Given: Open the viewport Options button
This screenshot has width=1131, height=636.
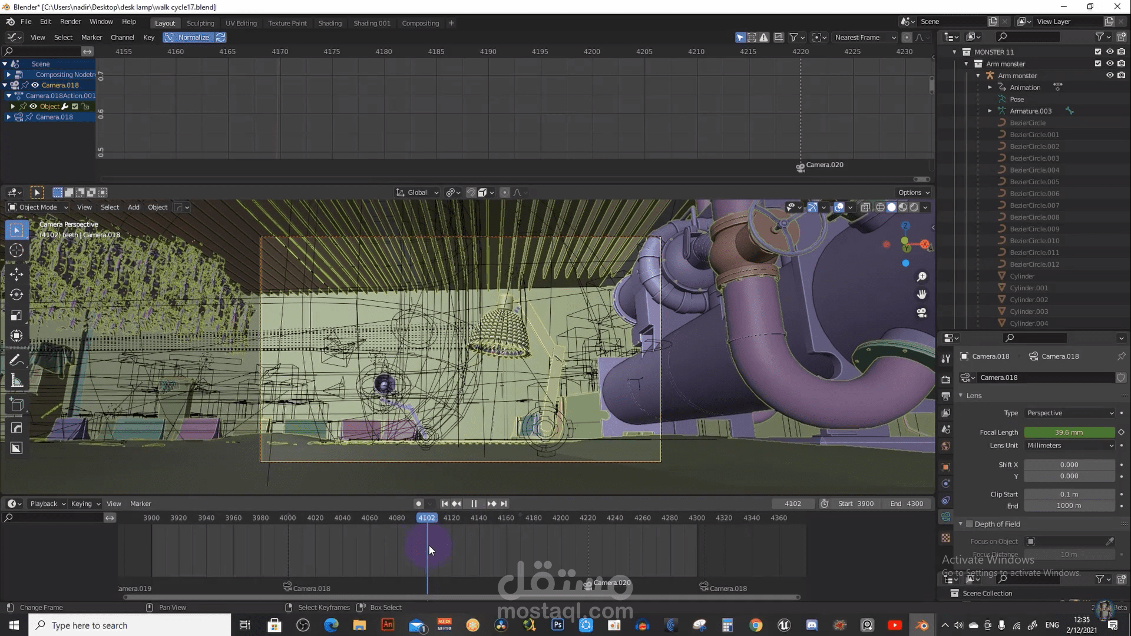Looking at the screenshot, I should (914, 193).
